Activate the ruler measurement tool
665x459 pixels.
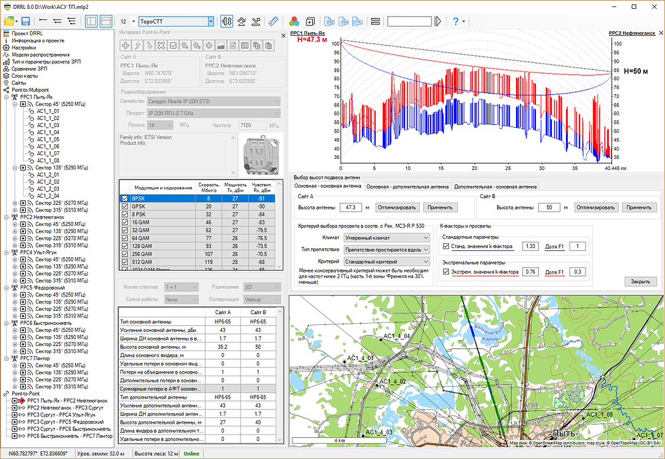(273, 21)
